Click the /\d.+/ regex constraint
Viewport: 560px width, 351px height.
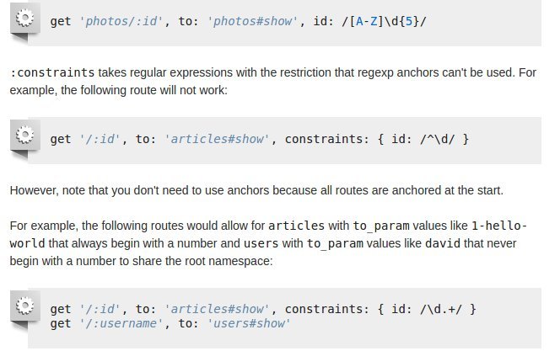[441, 309]
